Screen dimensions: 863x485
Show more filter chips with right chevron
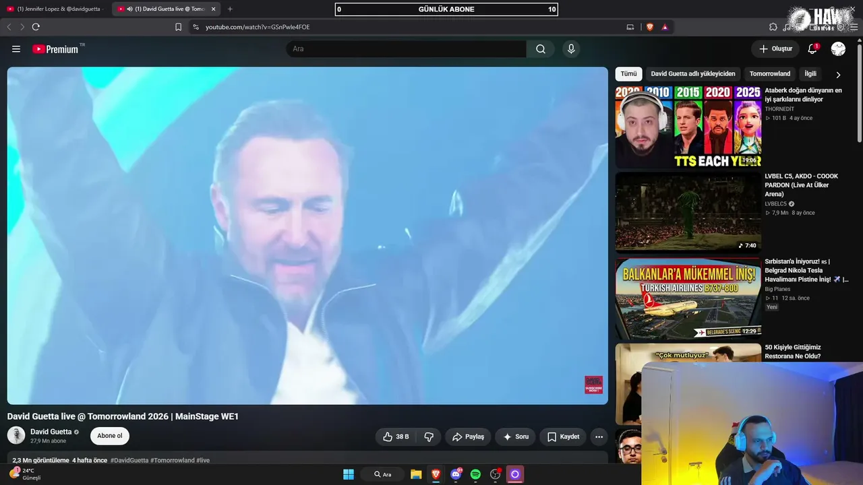coord(838,75)
